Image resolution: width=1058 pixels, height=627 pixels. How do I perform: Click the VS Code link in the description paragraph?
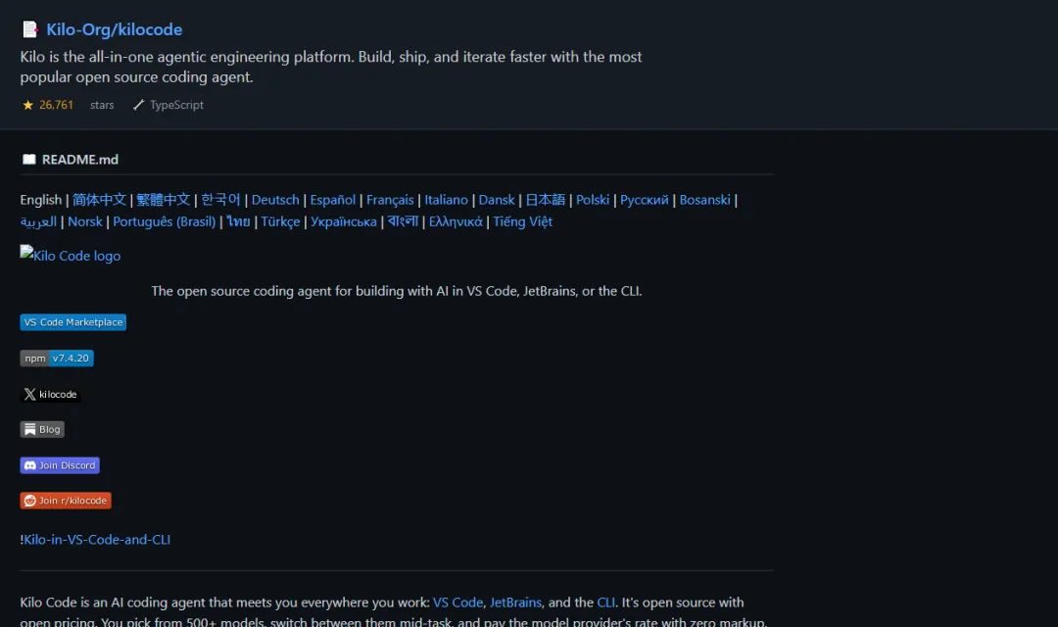457,603
